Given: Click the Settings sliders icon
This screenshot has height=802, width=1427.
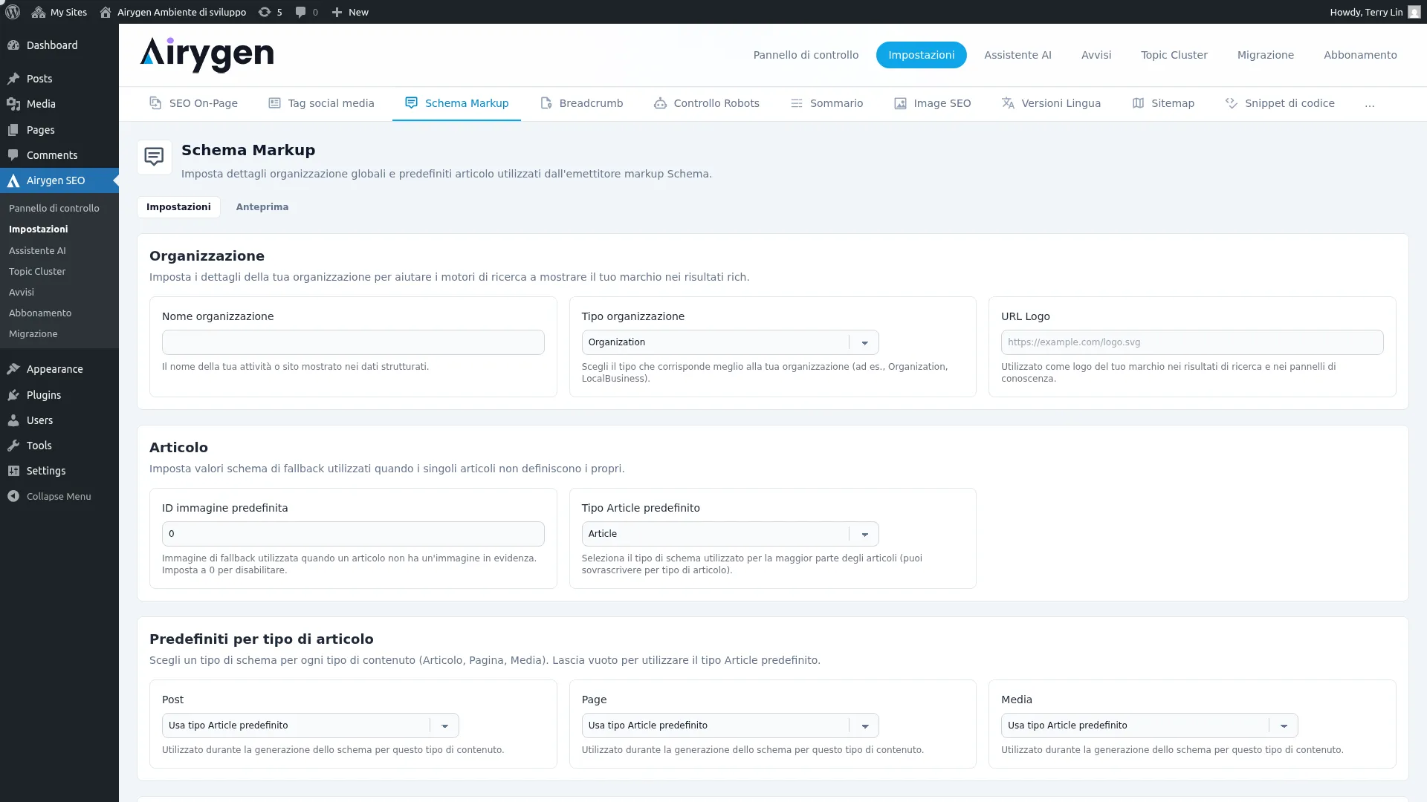Looking at the screenshot, I should pos(13,471).
